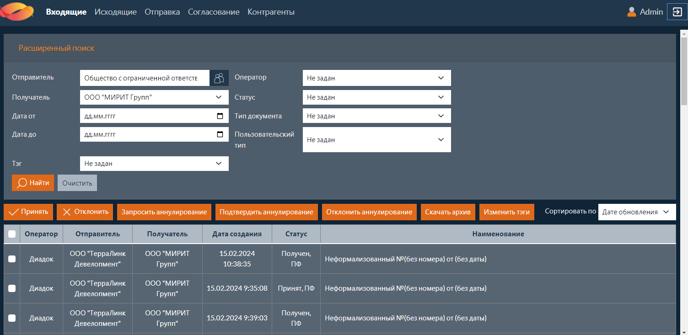Click the document name in the 9:35:08 row
The height and width of the screenshot is (335, 688).
pyautogui.click(x=405, y=288)
